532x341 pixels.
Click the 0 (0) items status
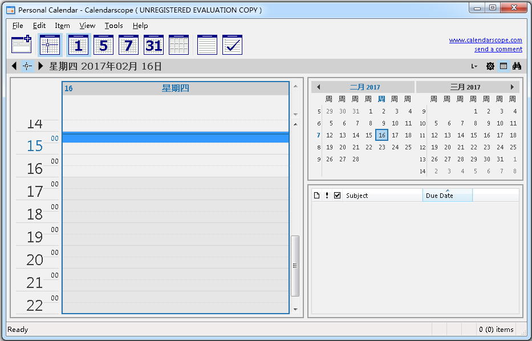pos(496,330)
